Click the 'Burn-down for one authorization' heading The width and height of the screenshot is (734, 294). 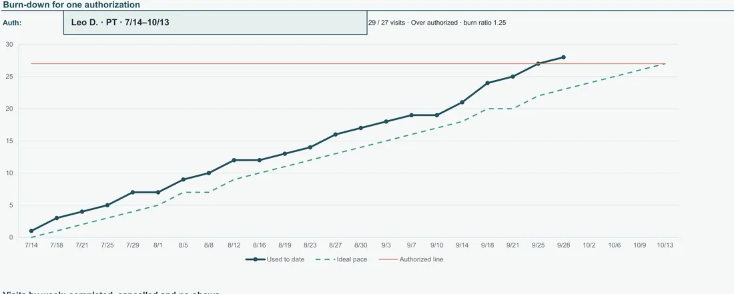pyautogui.click(x=71, y=5)
